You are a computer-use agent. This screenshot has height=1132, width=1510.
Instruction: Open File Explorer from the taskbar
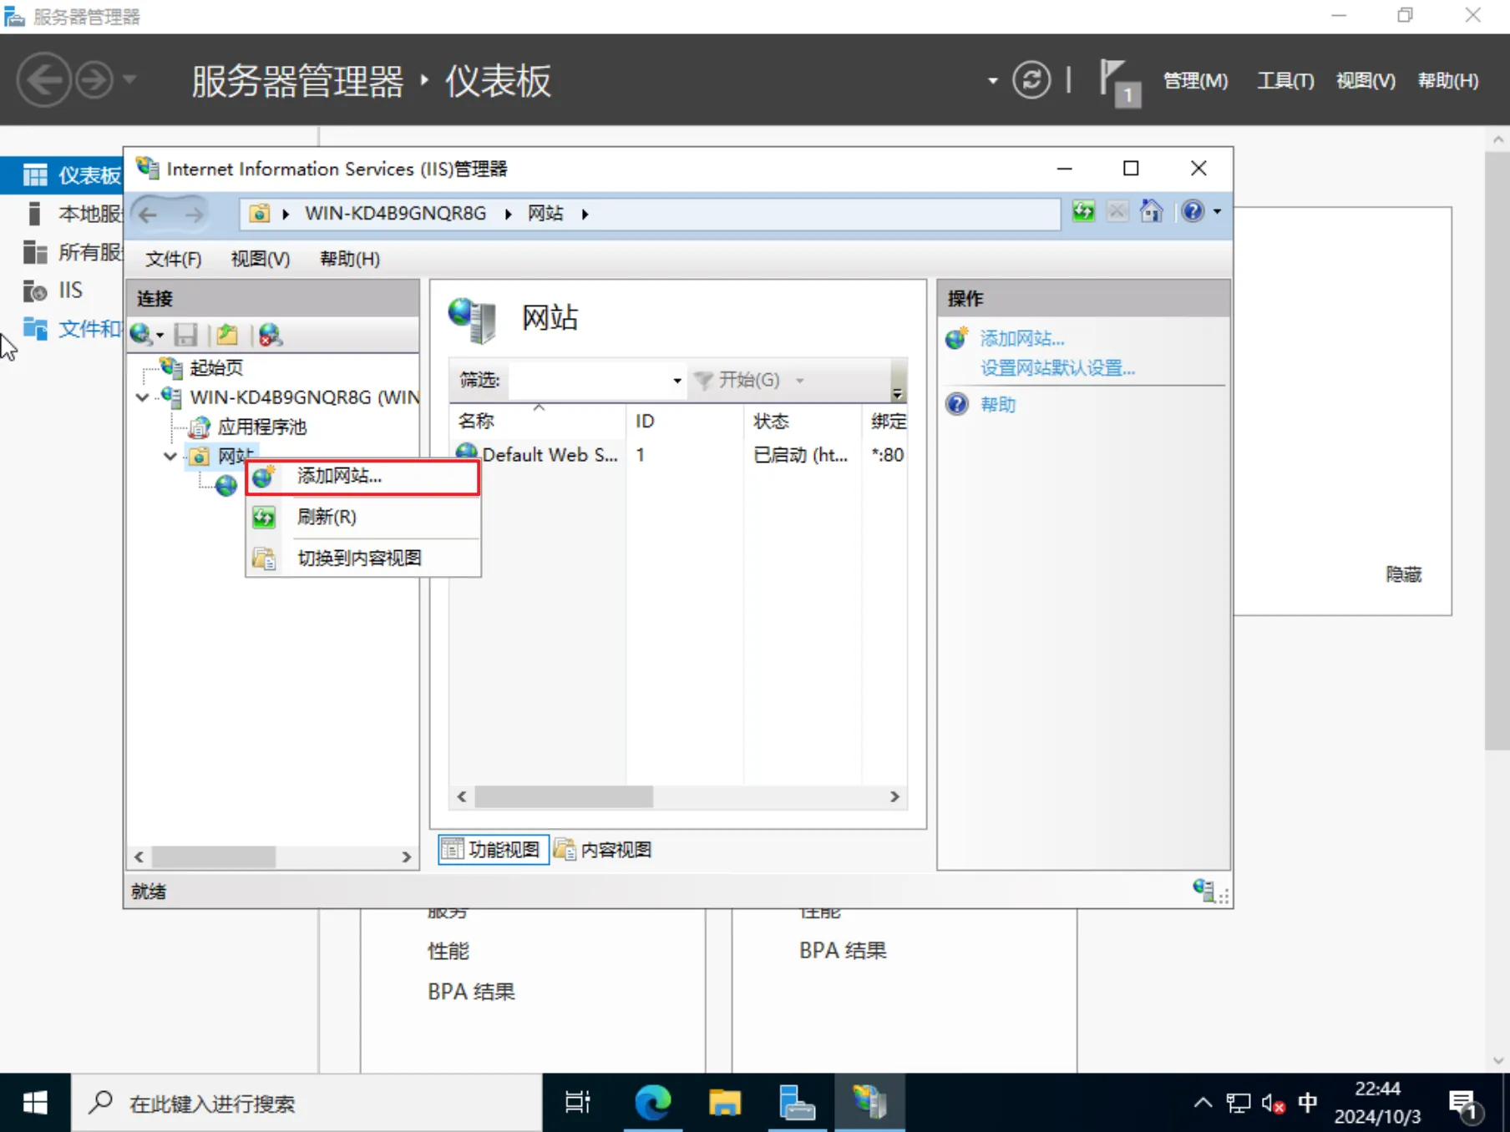click(x=725, y=1103)
